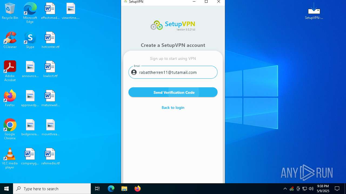Select the safemedia.rtf file icon
The image size is (346, 194).
tap(50, 157)
